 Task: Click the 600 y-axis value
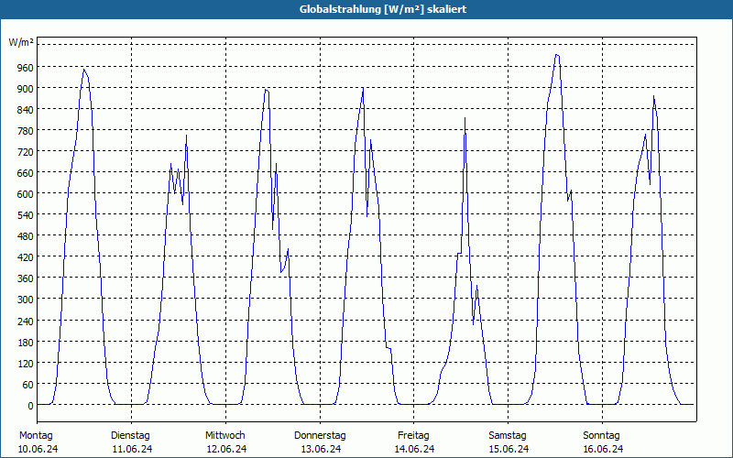click(x=25, y=195)
